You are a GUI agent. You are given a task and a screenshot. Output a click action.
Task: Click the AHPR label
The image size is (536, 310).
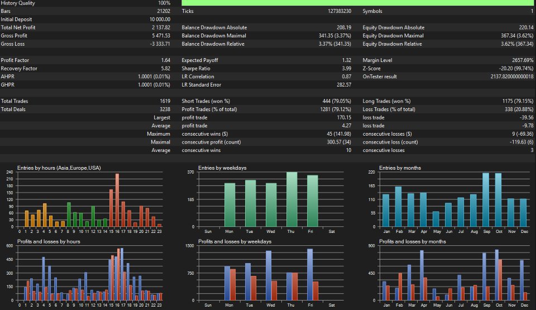click(7, 77)
